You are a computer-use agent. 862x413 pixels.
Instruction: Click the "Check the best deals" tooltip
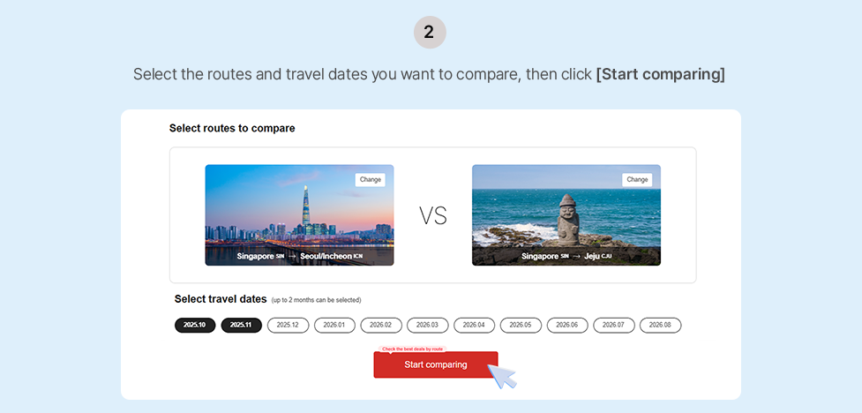[412, 349]
